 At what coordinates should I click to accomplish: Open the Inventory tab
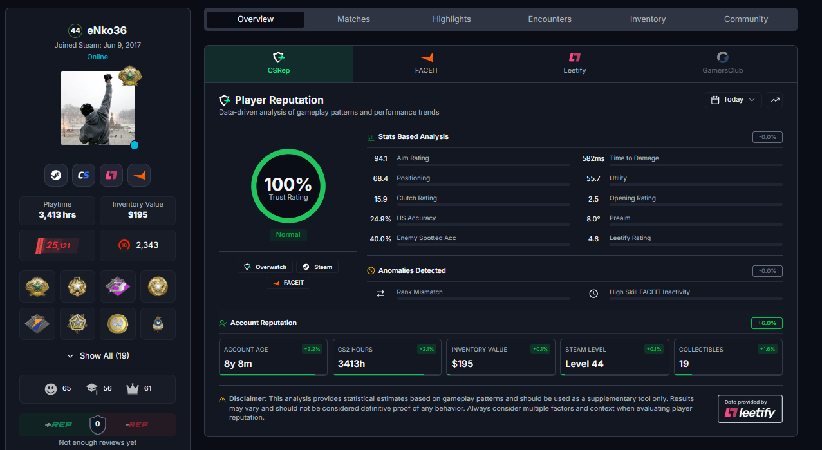click(x=648, y=19)
